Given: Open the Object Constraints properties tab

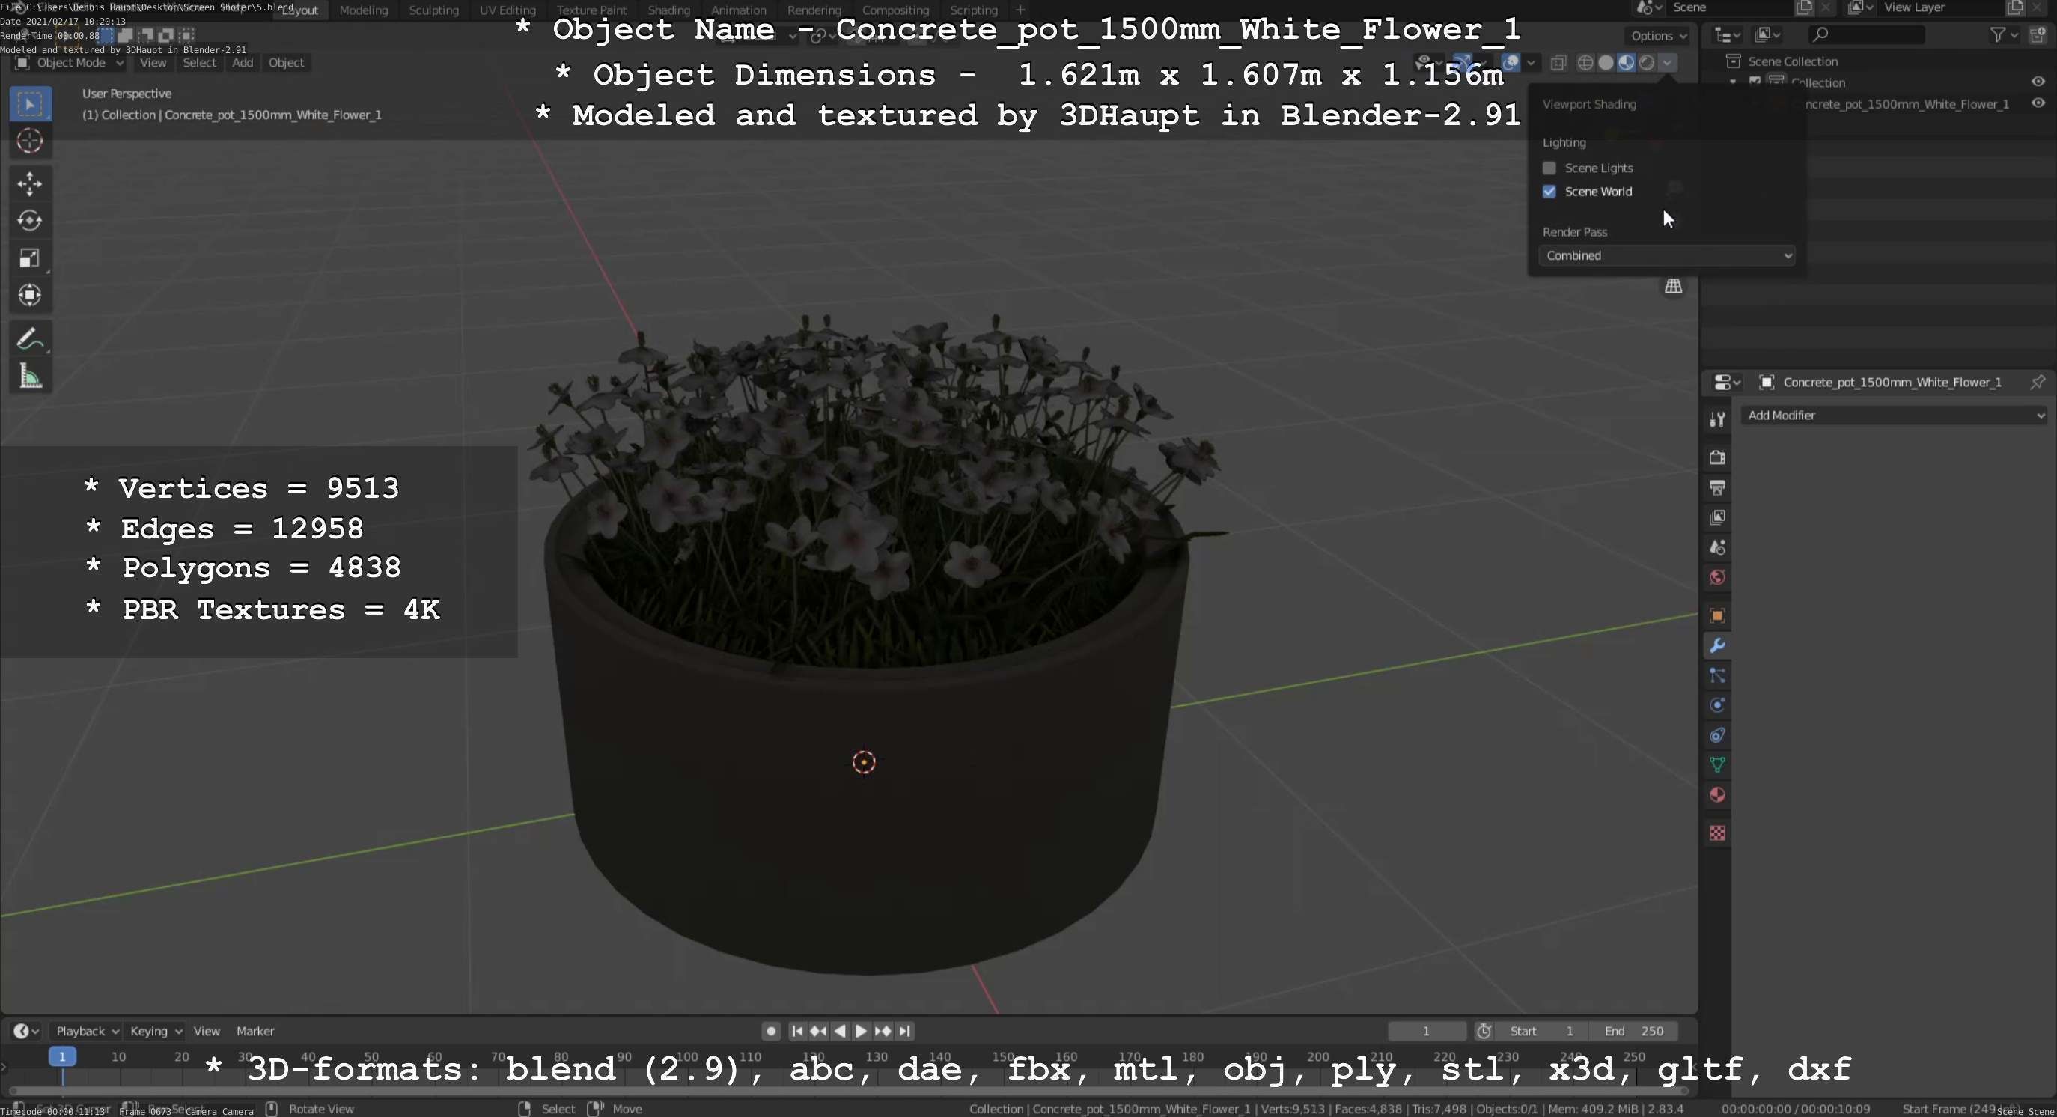Looking at the screenshot, I should pos(1717,735).
